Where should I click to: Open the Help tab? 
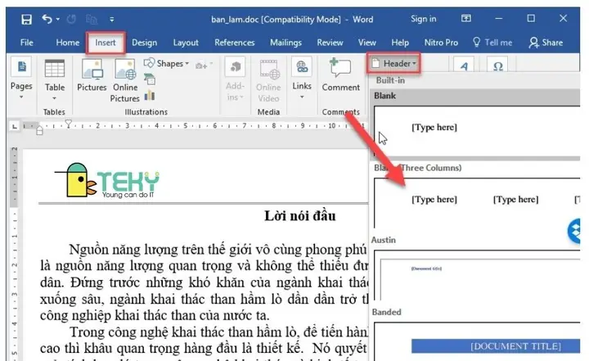pos(400,43)
